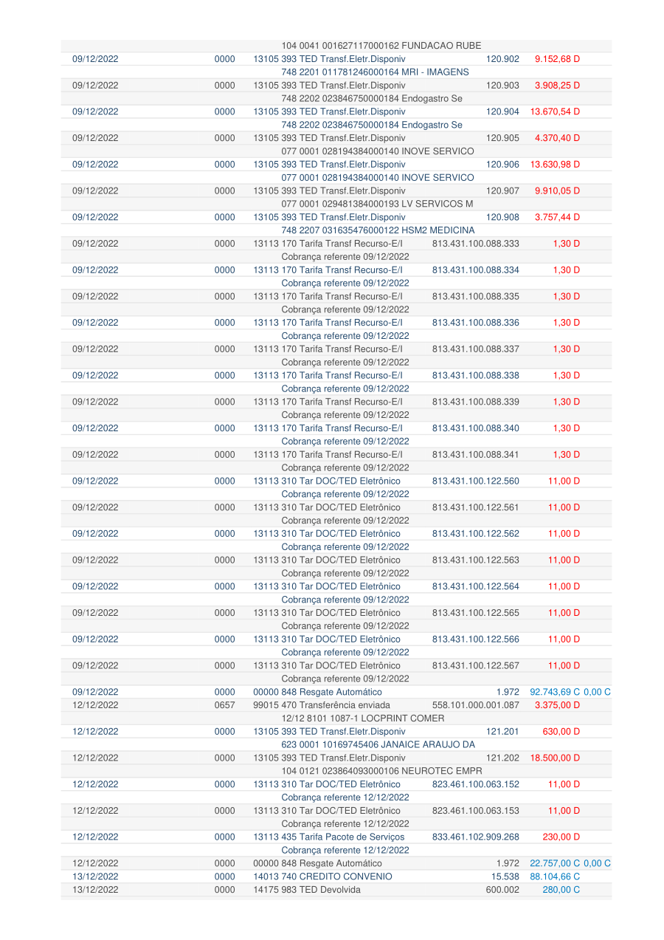Select the LOCPRINT COMER description line
664x940 pixels.
click(363, 718)
